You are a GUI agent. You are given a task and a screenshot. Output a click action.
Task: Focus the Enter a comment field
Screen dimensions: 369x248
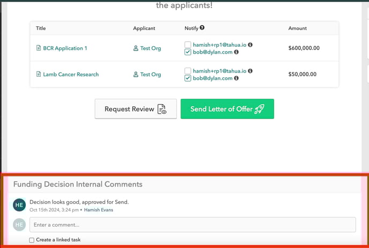[x=192, y=224]
